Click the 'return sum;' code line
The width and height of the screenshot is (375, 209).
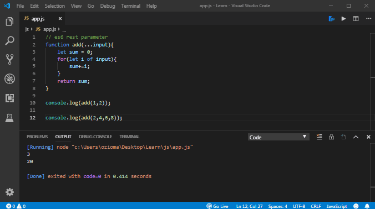tap(73, 81)
